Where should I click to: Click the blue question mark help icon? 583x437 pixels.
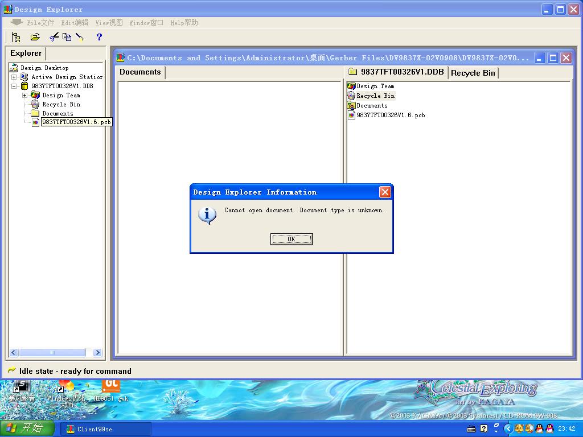click(99, 37)
